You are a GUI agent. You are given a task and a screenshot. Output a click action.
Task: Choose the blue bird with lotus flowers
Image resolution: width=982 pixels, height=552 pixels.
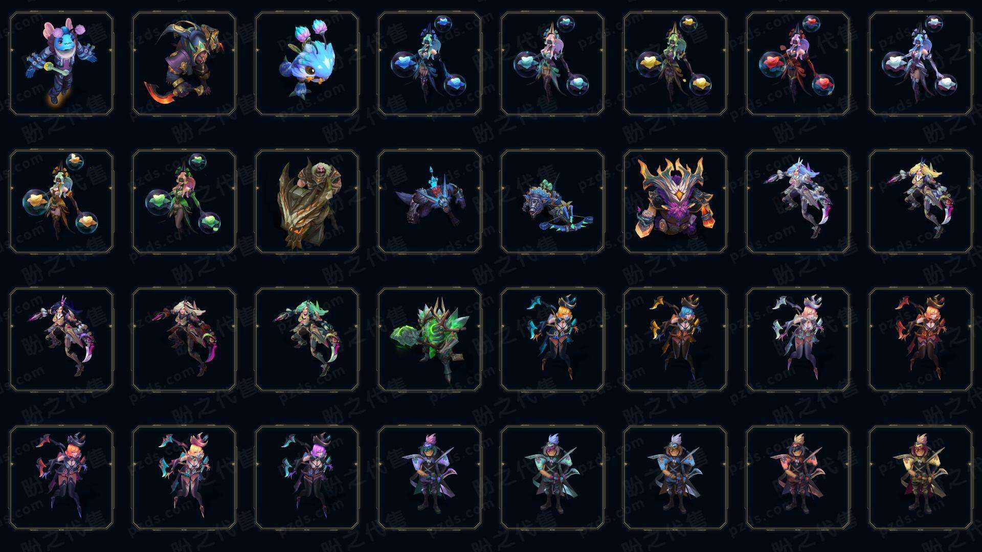[x=307, y=64]
